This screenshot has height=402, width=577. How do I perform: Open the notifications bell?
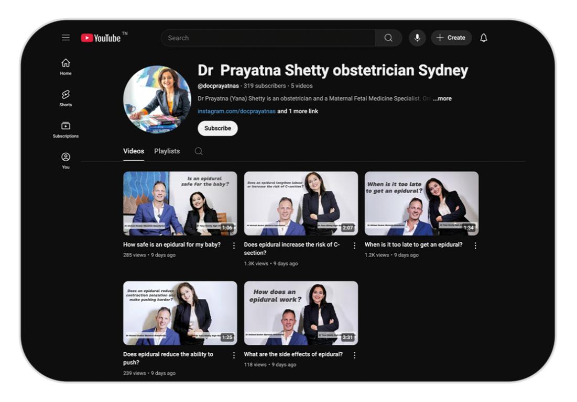(x=484, y=38)
